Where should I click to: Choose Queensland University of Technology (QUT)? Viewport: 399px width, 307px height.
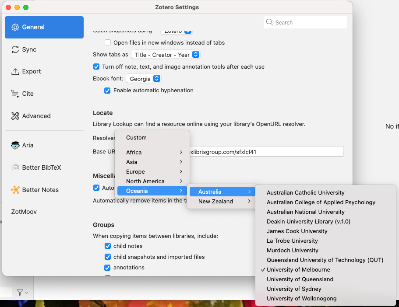[326, 260]
